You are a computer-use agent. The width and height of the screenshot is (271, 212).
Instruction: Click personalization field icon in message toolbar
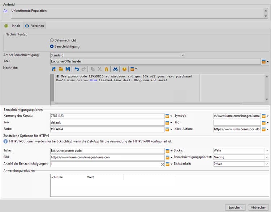[x=132, y=69]
